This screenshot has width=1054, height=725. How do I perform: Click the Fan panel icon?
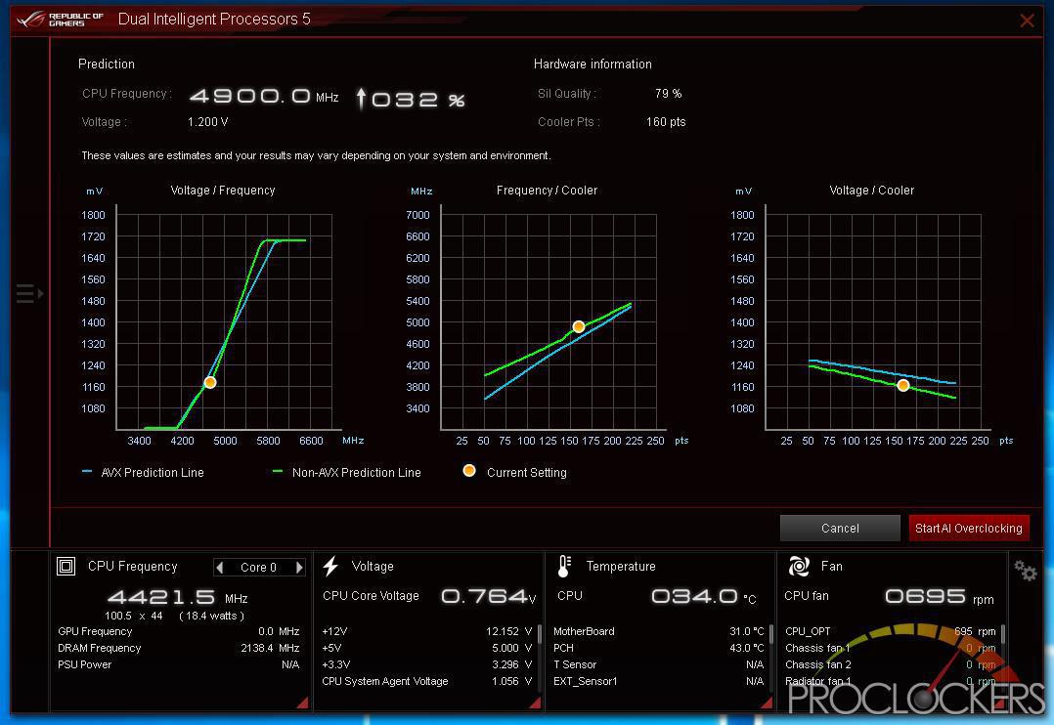pyautogui.click(x=799, y=567)
